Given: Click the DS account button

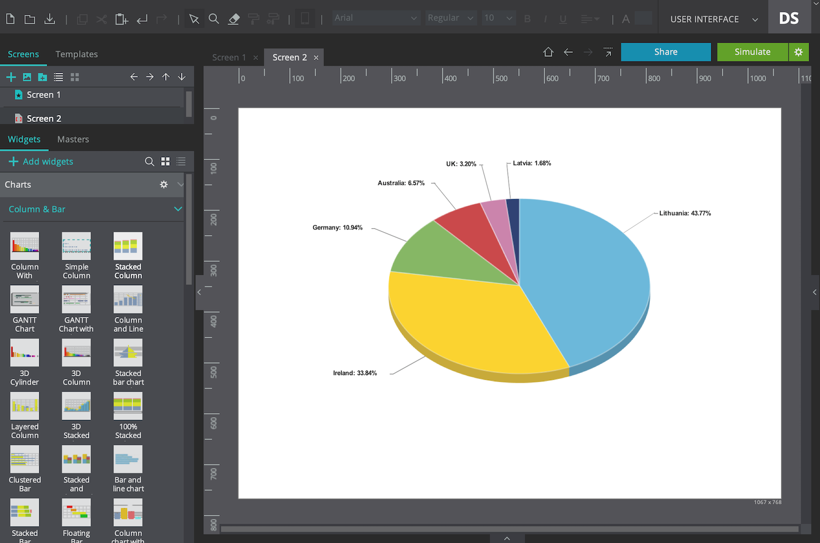Looking at the screenshot, I should pos(789,18).
